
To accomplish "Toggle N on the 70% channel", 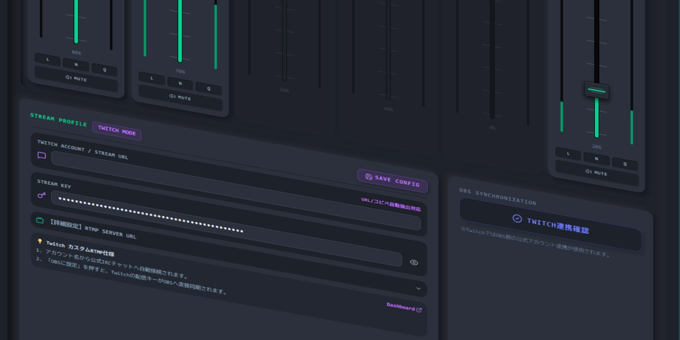I will (x=180, y=84).
